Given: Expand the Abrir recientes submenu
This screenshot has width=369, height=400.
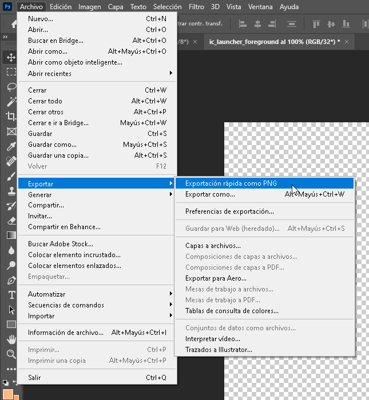Looking at the screenshot, I should (97, 74).
